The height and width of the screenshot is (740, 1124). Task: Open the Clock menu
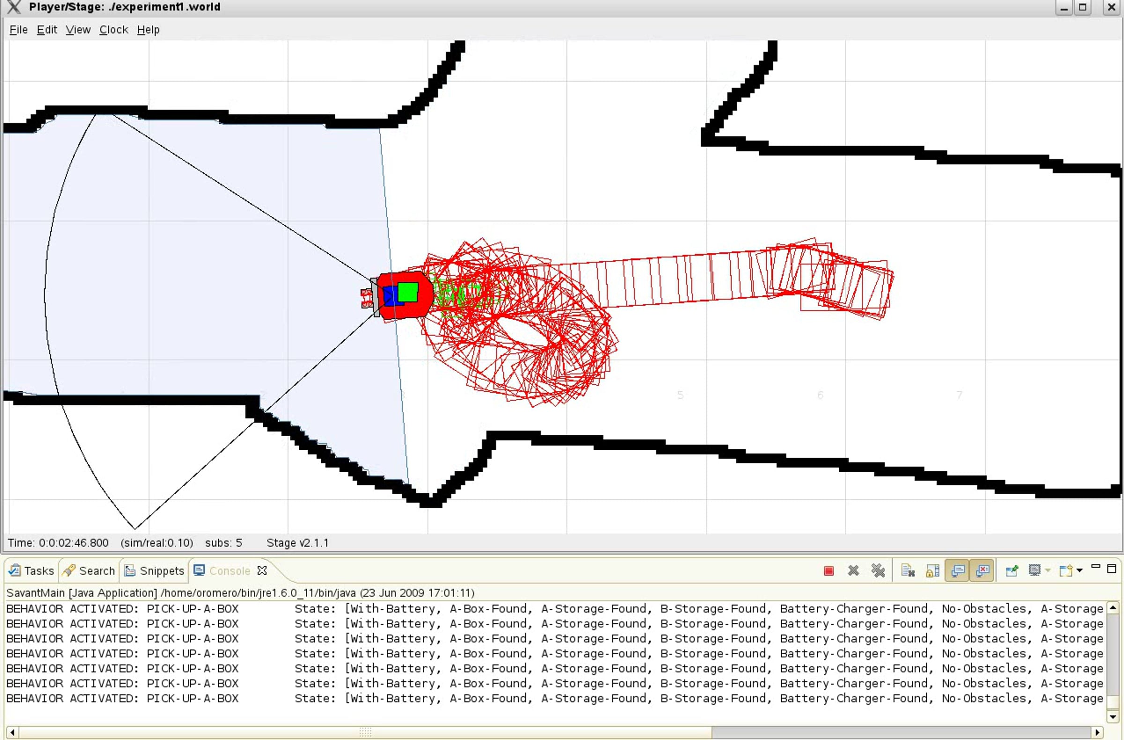coord(113,30)
